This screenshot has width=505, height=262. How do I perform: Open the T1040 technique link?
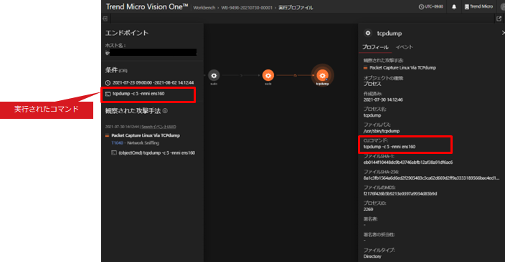[x=117, y=143]
